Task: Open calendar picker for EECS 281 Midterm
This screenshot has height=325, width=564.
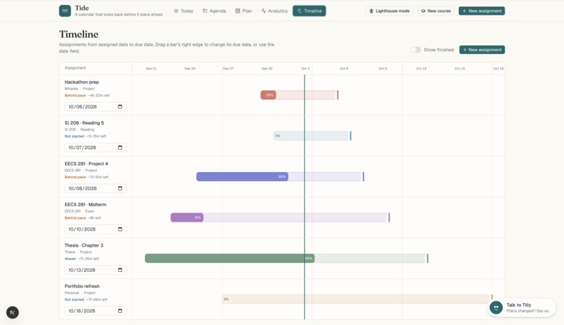Action: coord(120,229)
